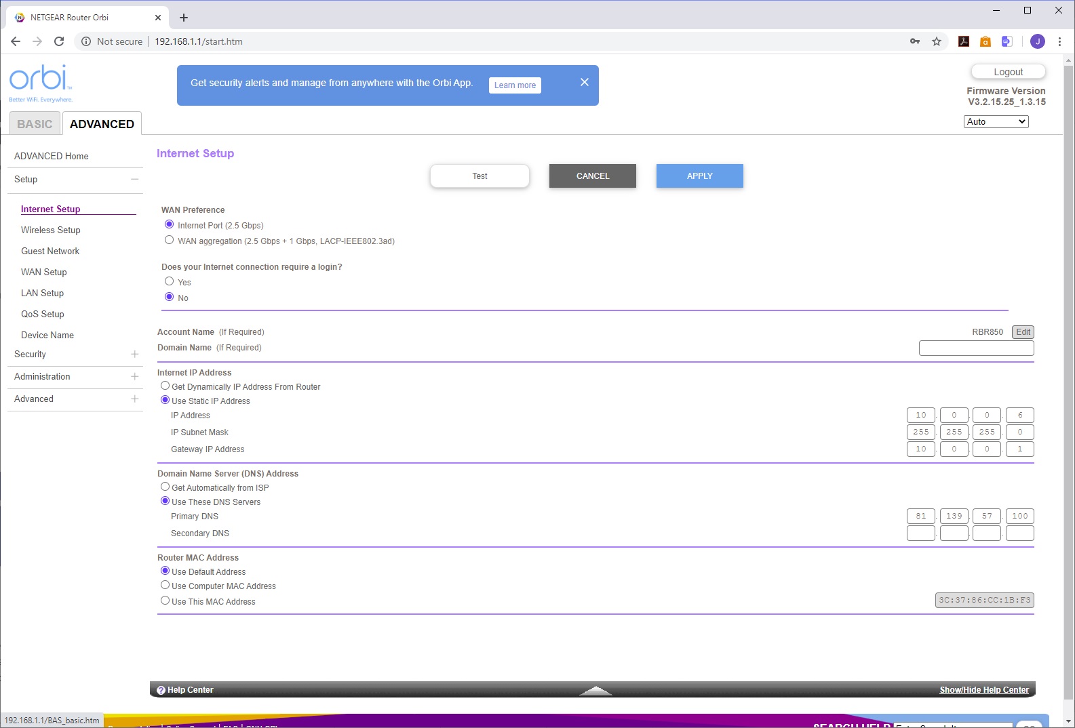
Task: Select Use This MAC Address
Action: click(165, 601)
